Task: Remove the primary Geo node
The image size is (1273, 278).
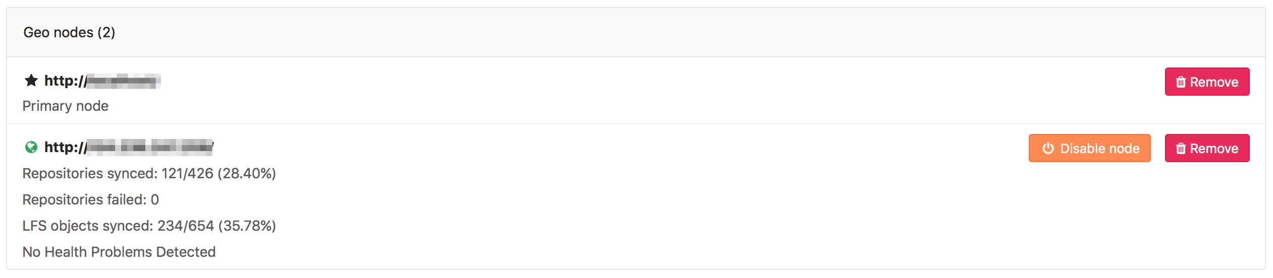Action: [x=1207, y=82]
